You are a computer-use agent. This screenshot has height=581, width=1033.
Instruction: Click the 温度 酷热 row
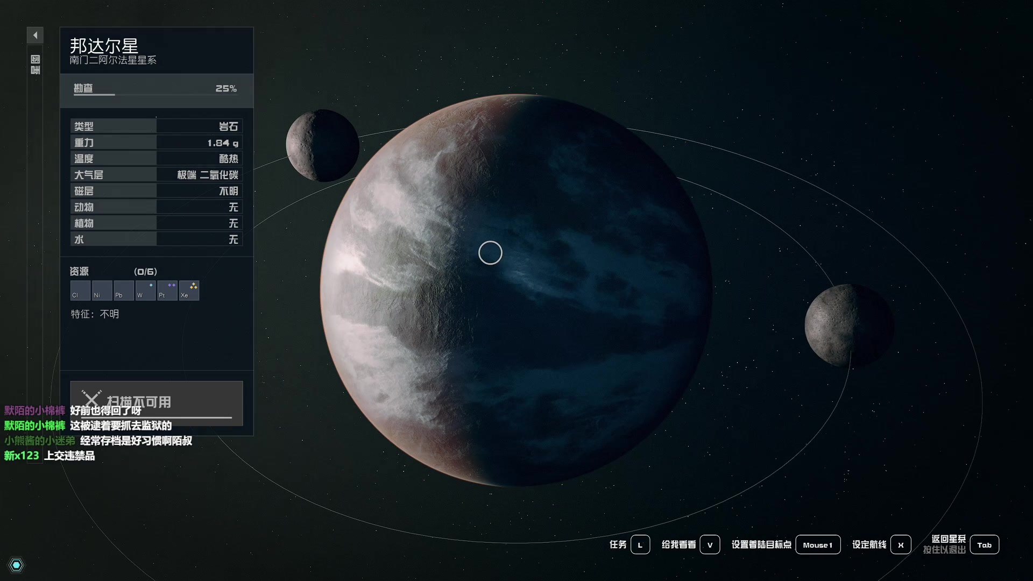(157, 159)
